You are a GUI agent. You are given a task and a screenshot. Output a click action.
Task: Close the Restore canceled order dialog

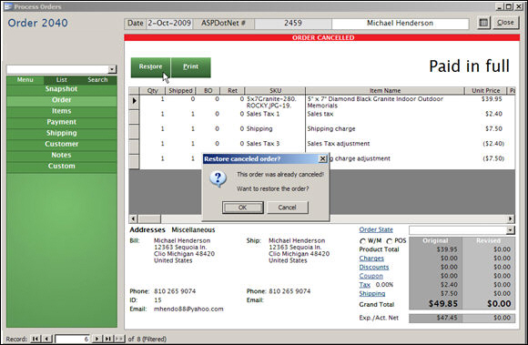pos(322,158)
